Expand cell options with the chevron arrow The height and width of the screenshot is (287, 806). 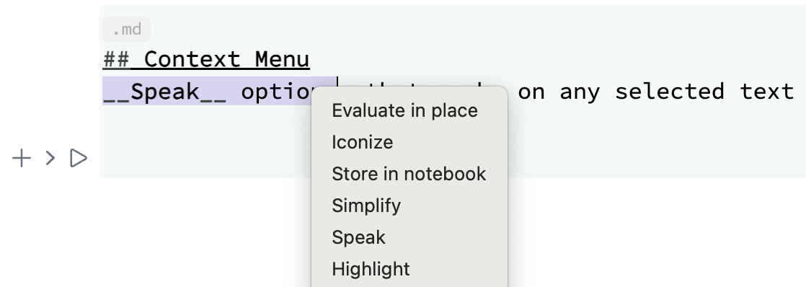tap(50, 159)
